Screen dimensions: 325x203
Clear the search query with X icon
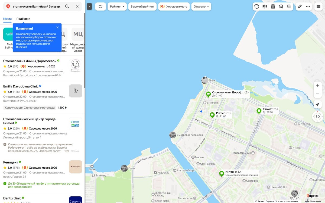tap(77, 6)
